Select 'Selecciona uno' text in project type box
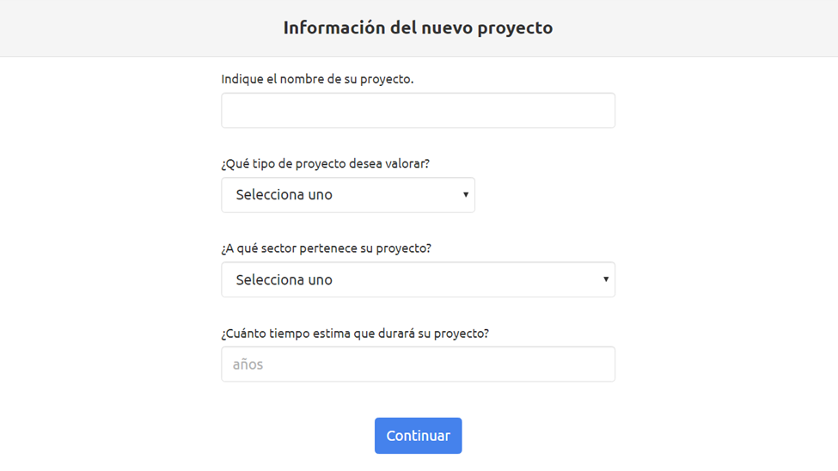This screenshot has height=471, width=838. pyautogui.click(x=284, y=194)
